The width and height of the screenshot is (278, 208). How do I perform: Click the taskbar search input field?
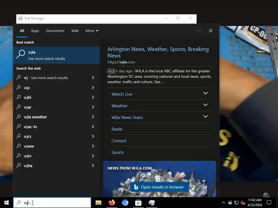(x=52, y=203)
